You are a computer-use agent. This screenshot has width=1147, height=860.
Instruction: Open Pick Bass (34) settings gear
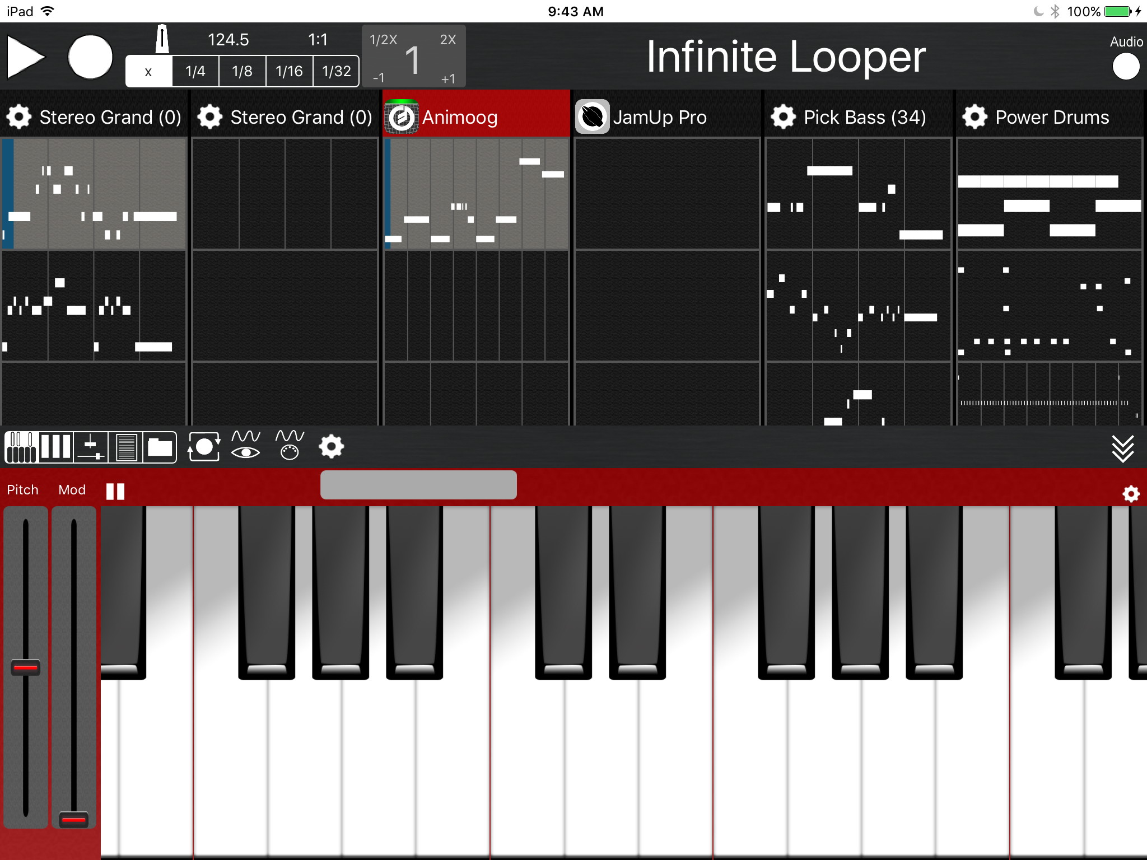tap(783, 117)
